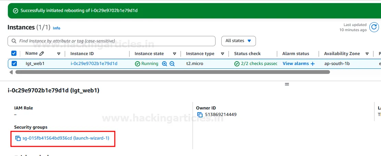Image resolution: width=381 pixels, height=156 pixels.
Task: Toggle the select-all checkbox in table header
Action: tap(14, 53)
